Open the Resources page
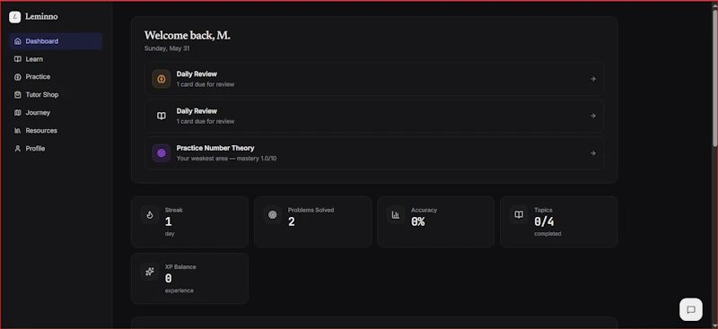 click(56, 130)
